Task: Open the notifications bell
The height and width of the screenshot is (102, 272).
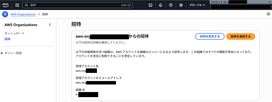Action: click(161, 5)
